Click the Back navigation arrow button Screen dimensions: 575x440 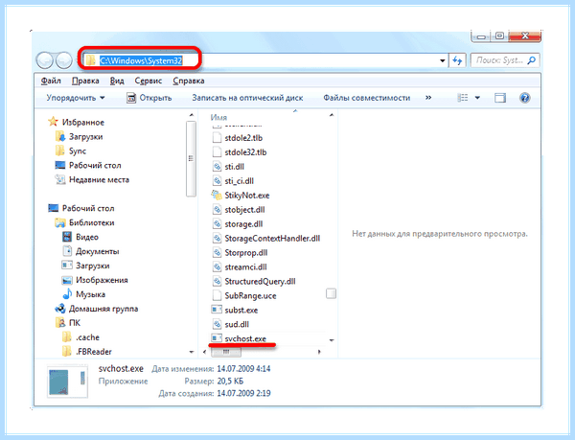pos(45,60)
